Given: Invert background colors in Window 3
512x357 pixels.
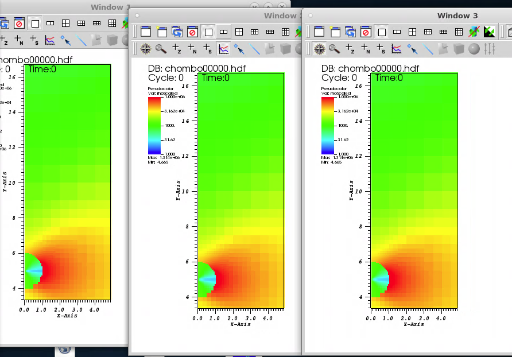Looking at the screenshot, I should coord(490,32).
